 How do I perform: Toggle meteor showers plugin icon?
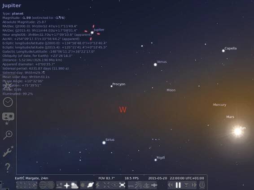click(x=139, y=185)
